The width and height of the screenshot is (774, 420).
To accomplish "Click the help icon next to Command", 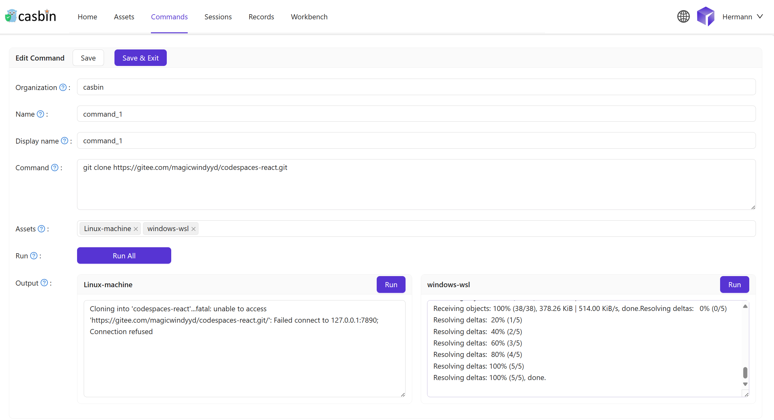I will tap(55, 168).
